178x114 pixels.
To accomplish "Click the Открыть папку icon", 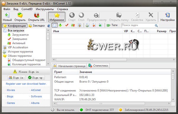I will pyautogui.click(x=119, y=15).
